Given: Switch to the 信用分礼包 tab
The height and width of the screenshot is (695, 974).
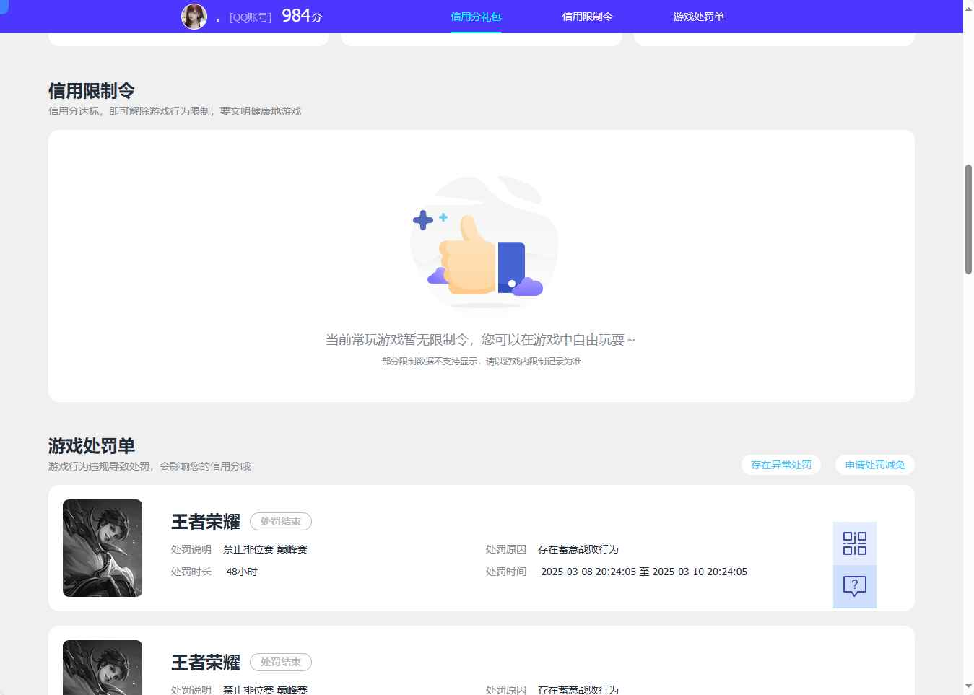Looking at the screenshot, I should (476, 17).
